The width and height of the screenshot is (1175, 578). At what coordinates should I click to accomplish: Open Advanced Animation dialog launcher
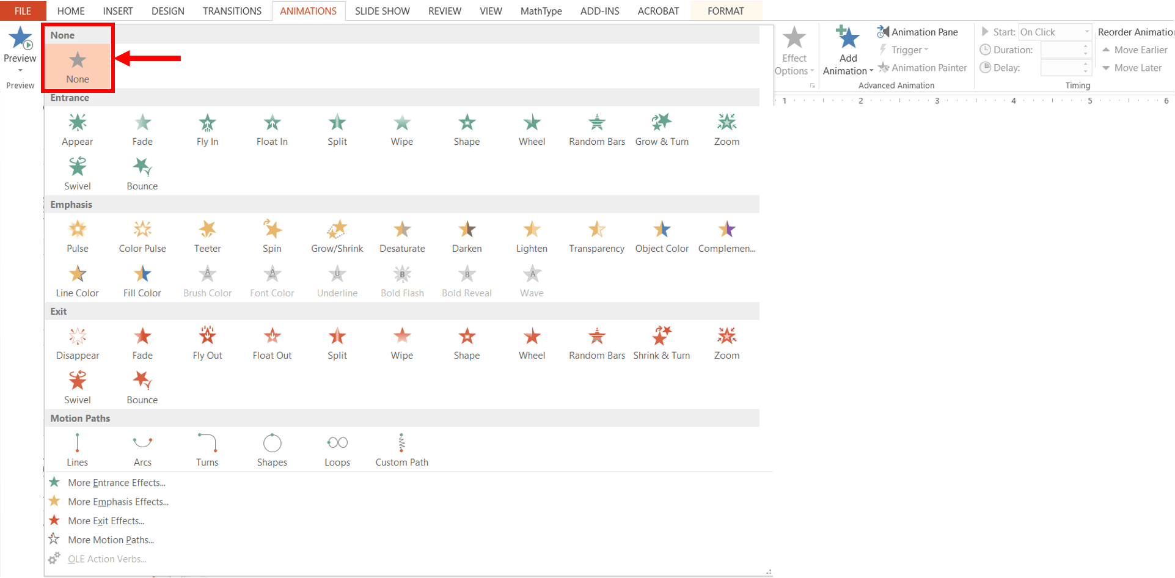pyautogui.click(x=812, y=86)
